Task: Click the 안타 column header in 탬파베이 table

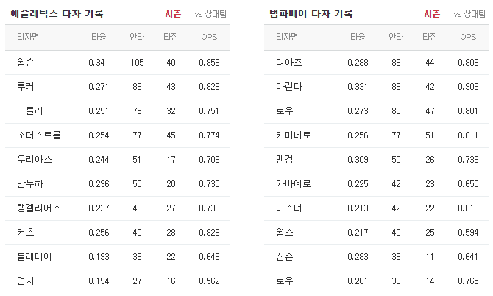Action: [396, 37]
